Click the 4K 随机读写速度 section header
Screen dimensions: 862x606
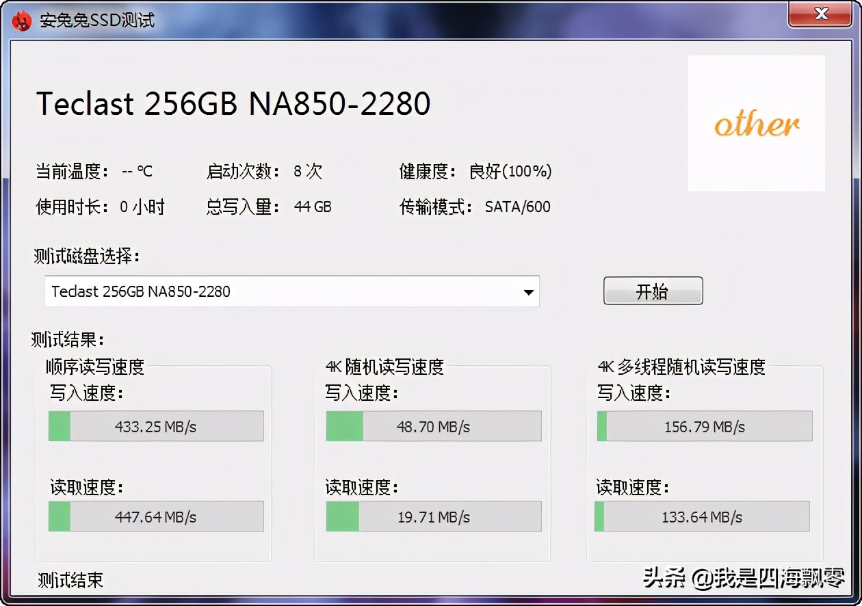[384, 367]
